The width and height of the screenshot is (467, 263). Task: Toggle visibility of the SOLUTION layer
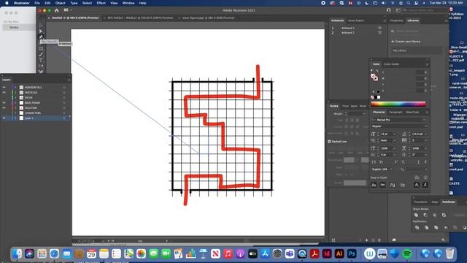coord(4,107)
